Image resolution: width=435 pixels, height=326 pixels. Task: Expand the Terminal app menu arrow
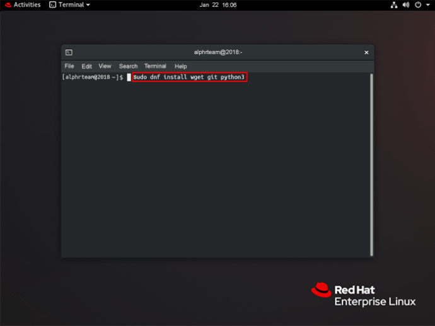pos(88,5)
